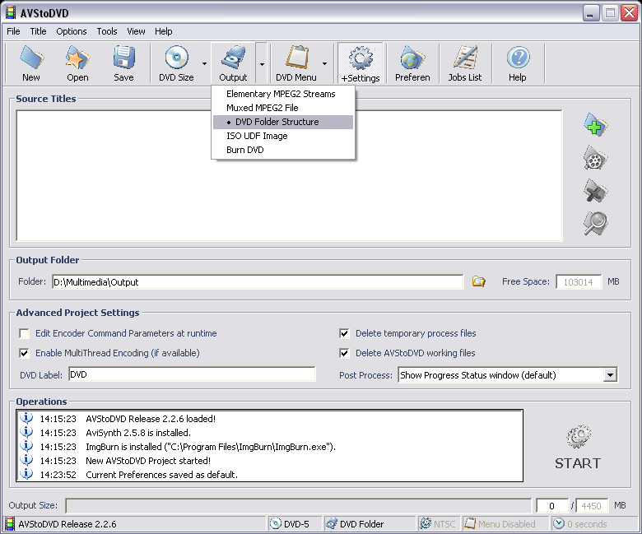Minimize the AVStoDVD window
Screen dimensions: 642x534
(591, 13)
